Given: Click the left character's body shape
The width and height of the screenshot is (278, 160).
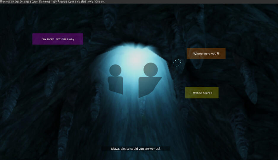Looking at the screenshot, I should (115, 85).
